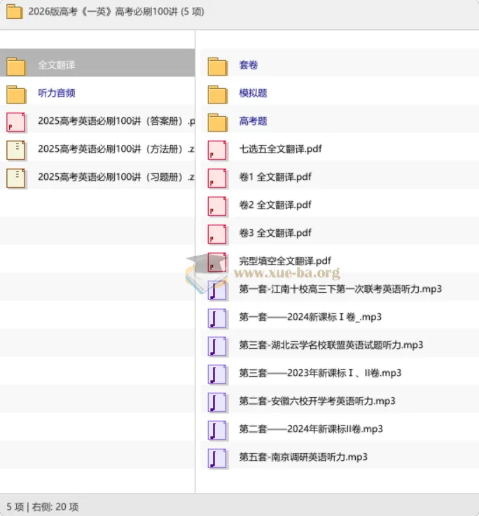This screenshot has width=479, height=516.
Task: Select 第五套-南京调研英语听力.mp3
Action: [x=303, y=456]
